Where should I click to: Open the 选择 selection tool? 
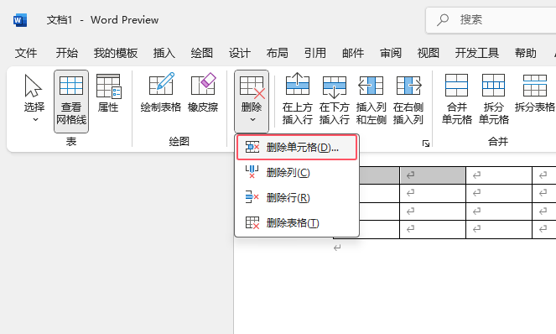pos(34,97)
